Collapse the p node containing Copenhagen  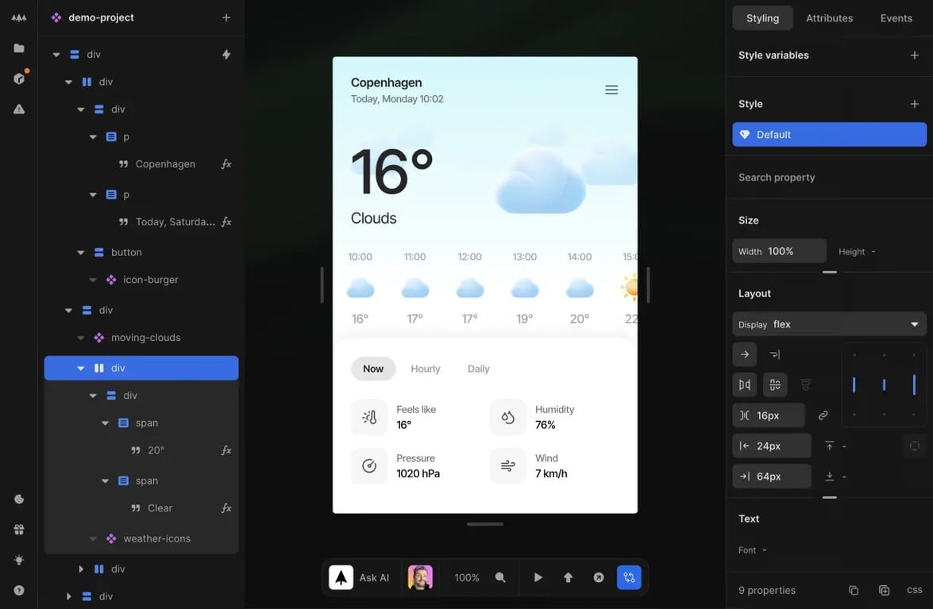point(93,136)
